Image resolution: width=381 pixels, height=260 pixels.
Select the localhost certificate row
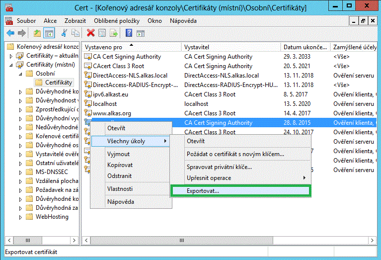(x=105, y=104)
